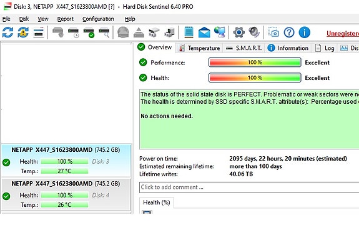Screen dimensions: 359x245
Task: Click the 'more than 100 days' lifetime value
Action: [255, 166]
